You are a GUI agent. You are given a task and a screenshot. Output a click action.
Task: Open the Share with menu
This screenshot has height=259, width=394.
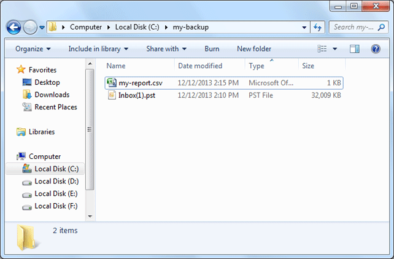click(166, 49)
